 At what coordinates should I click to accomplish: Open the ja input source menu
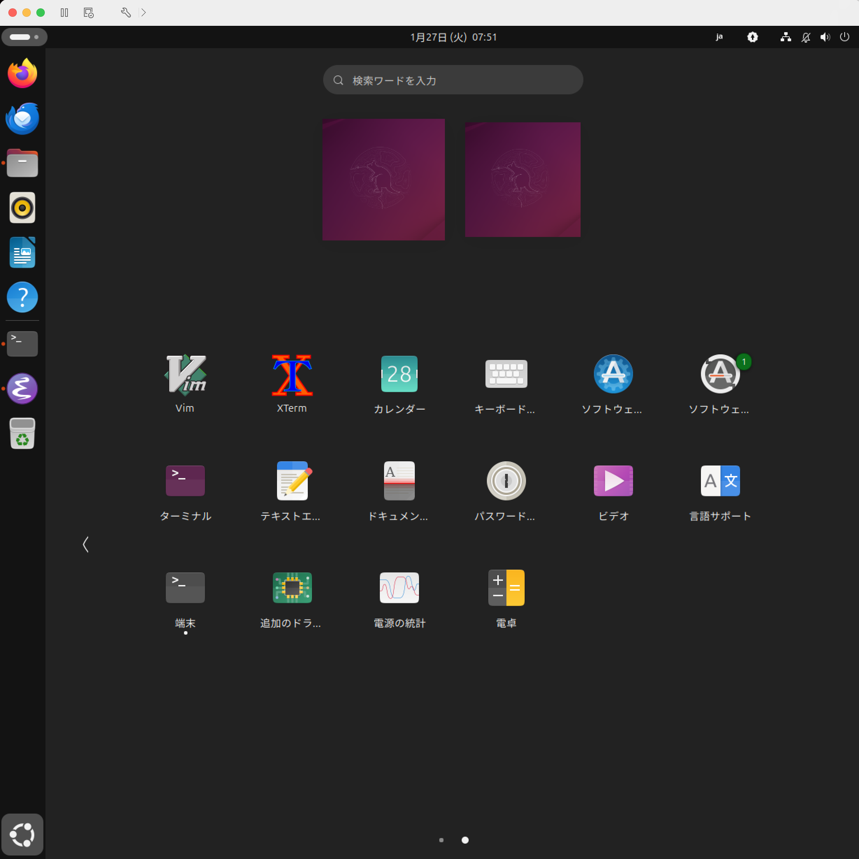click(719, 37)
